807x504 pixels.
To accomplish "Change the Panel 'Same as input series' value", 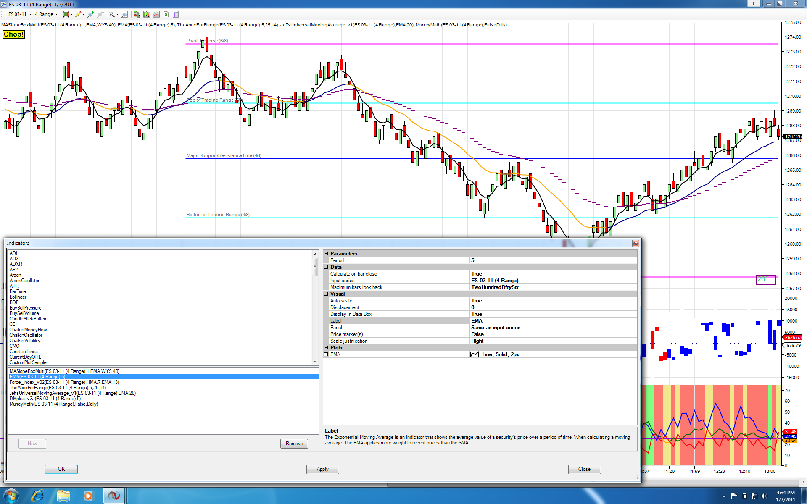I will click(x=553, y=328).
